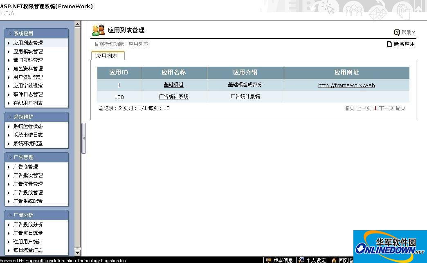Image resolution: width=427 pixels, height=263 pixels.
Task: Click the home icon for 回到首页
Action: (x=334, y=260)
